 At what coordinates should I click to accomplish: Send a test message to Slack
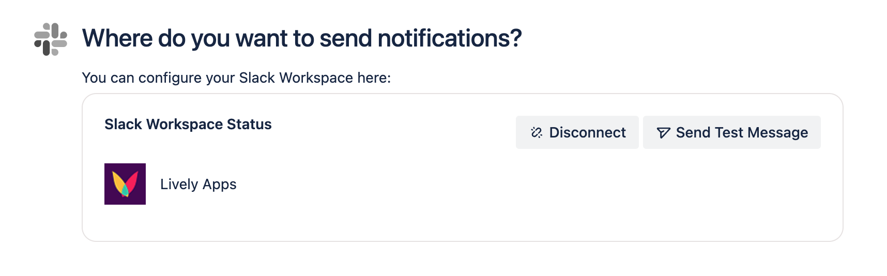click(x=731, y=132)
